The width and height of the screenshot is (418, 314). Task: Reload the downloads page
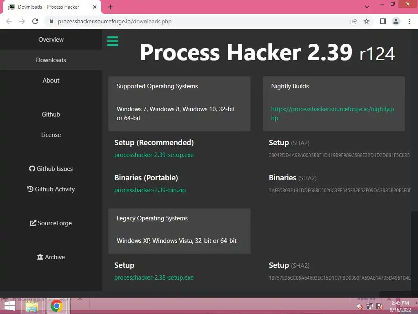35,21
